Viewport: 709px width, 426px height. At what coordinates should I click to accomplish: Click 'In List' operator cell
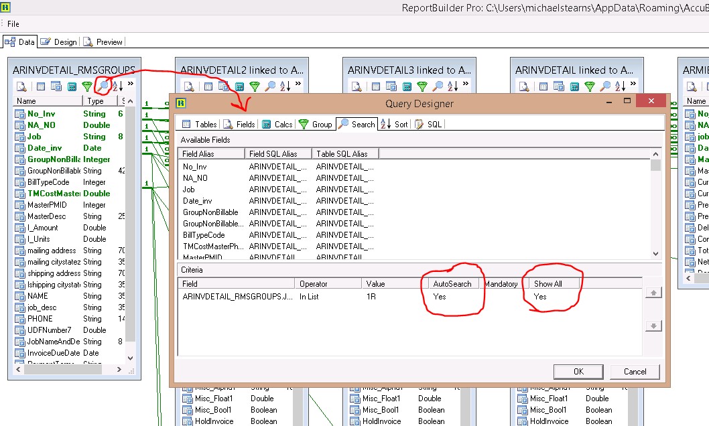coord(309,297)
